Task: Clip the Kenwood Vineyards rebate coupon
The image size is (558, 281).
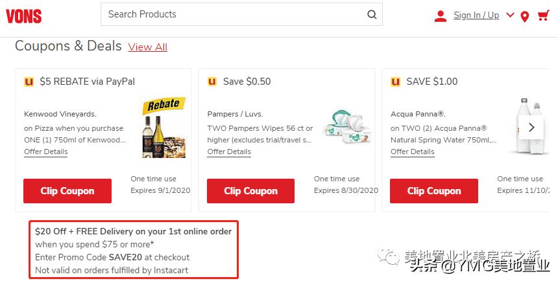Action: click(67, 191)
